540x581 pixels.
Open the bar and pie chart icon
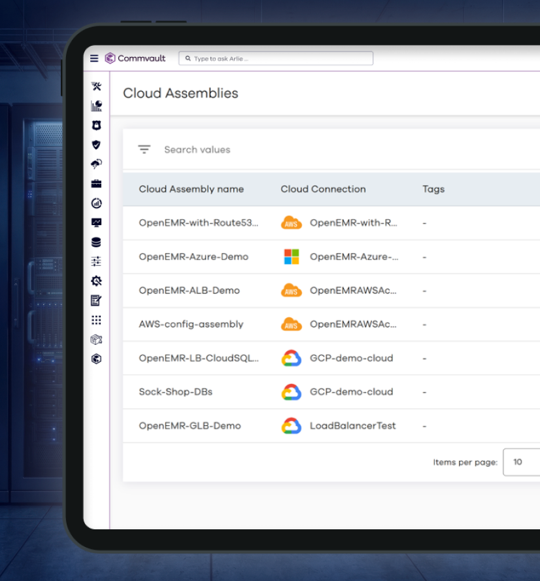96,106
